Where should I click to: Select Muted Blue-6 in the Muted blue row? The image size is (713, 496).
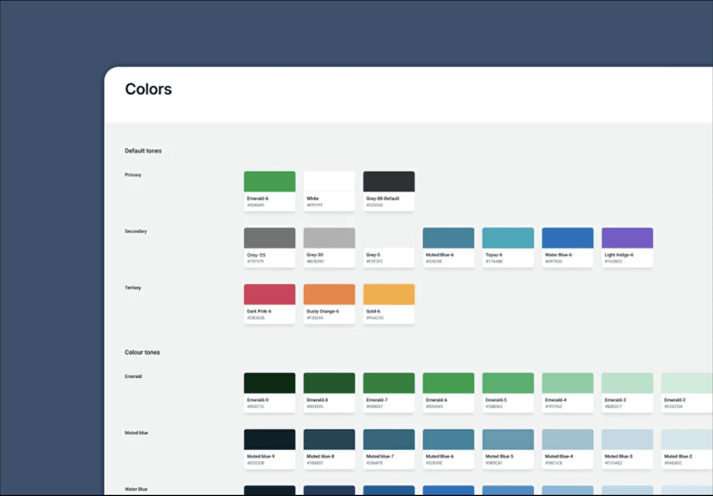(x=448, y=449)
